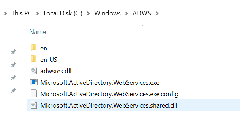The image size is (240, 133).
Task: Expand the chevron after ADWS
Action: pos(157,14)
